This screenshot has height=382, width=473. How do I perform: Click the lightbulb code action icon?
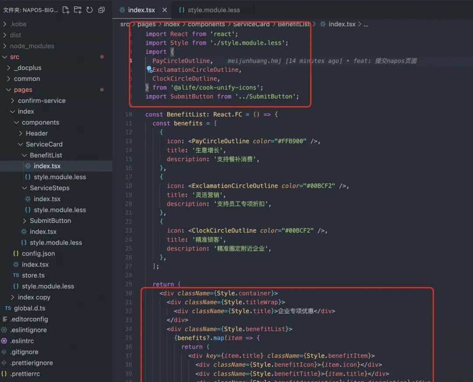[149, 69]
